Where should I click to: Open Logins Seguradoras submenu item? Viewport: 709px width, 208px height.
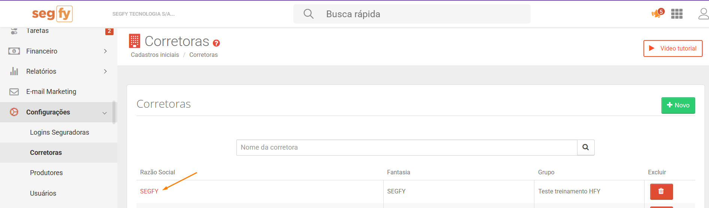click(60, 132)
